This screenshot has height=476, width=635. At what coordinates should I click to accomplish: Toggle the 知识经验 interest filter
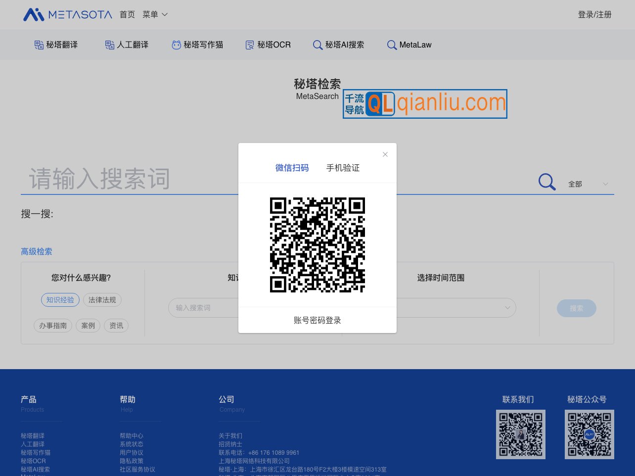pyautogui.click(x=60, y=300)
